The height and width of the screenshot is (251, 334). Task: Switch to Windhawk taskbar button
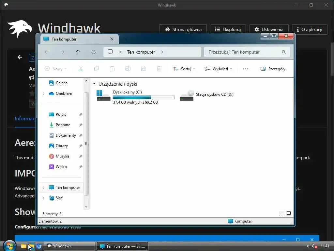click(70, 246)
